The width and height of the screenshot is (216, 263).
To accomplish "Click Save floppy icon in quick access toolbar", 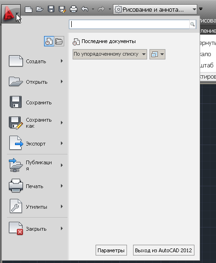I will click(51, 9).
